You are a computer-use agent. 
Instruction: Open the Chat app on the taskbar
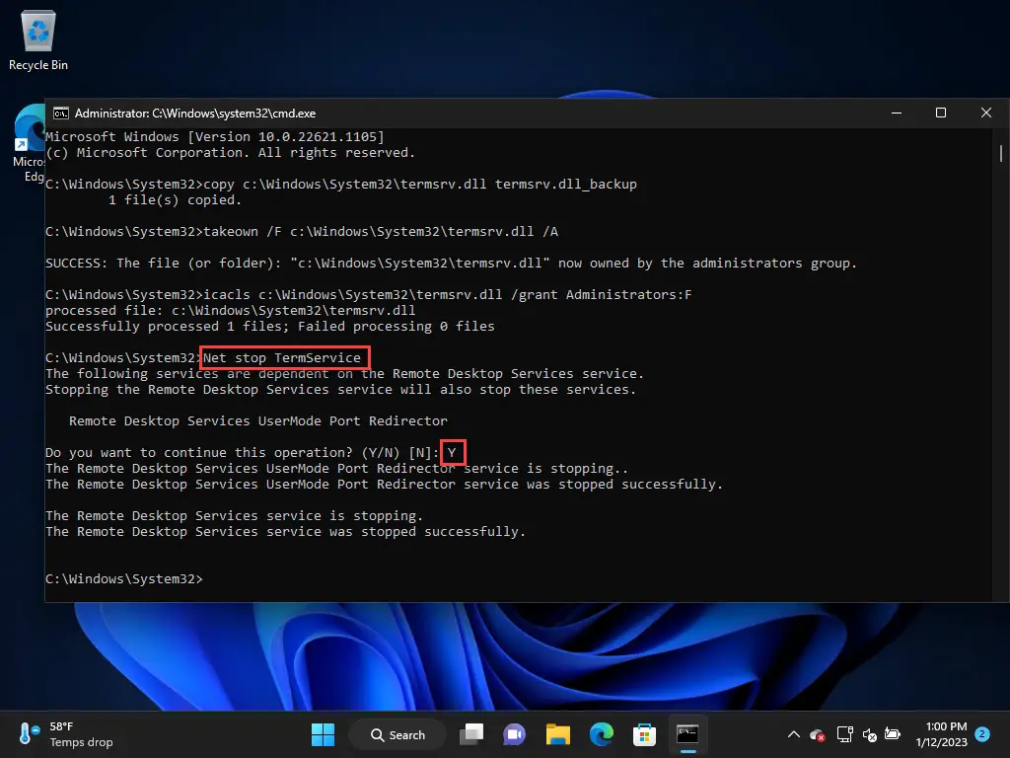point(514,734)
